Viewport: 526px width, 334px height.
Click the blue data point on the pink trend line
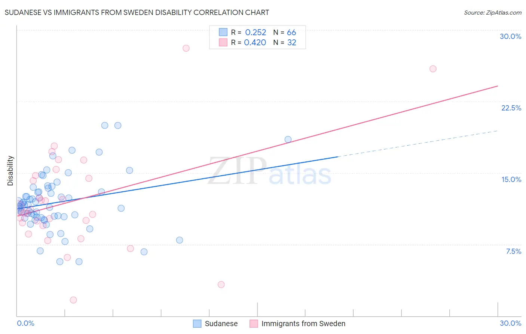(288, 139)
